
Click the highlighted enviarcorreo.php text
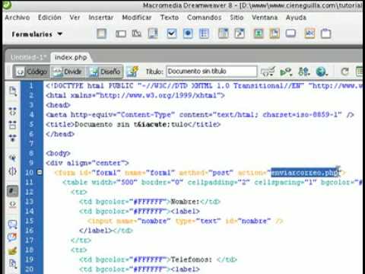[305, 173]
